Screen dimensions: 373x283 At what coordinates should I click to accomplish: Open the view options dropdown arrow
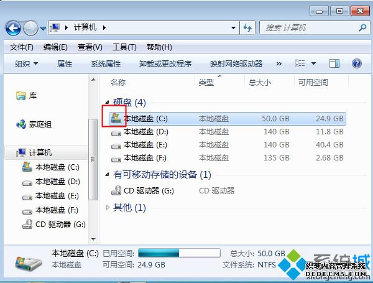313,63
